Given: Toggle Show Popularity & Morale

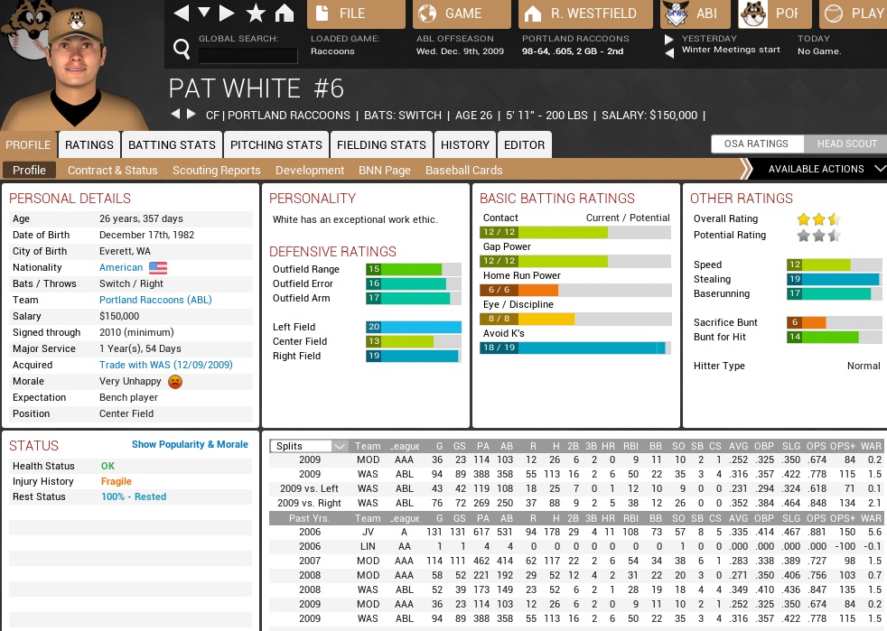Looking at the screenshot, I should point(190,444).
